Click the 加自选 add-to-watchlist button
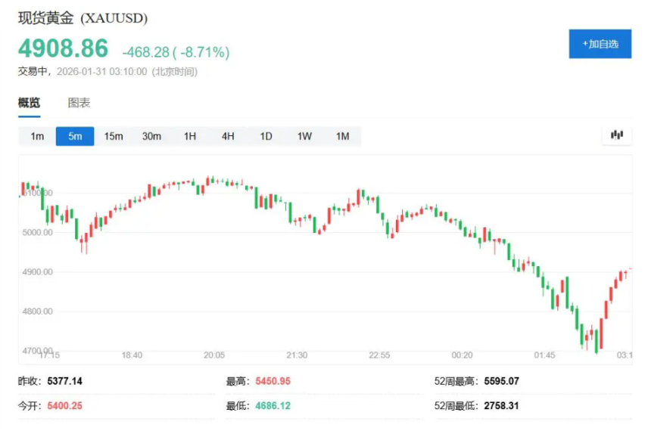This screenshot has height=437, width=648. (x=600, y=44)
